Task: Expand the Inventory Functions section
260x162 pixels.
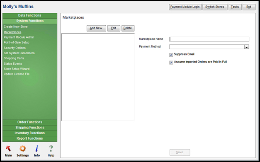Action: point(30,133)
